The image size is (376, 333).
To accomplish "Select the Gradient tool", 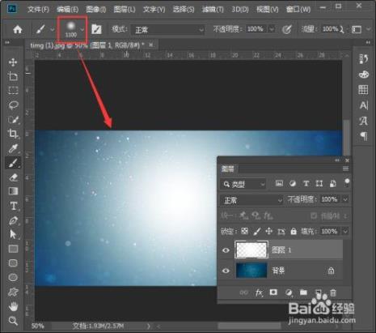I will [13, 191].
